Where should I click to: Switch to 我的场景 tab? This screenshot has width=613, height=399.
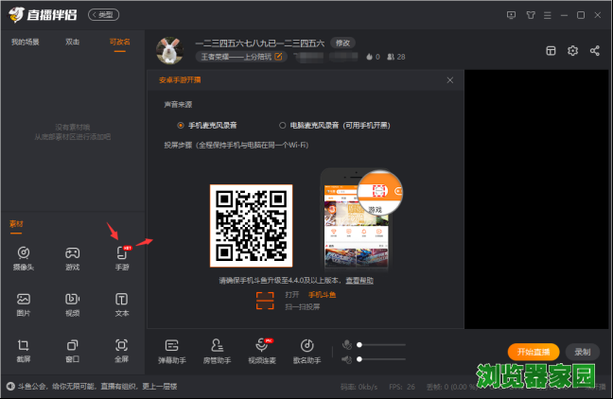pyautogui.click(x=25, y=42)
